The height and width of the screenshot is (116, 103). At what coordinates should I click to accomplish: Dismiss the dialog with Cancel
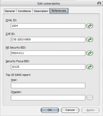[70, 110]
